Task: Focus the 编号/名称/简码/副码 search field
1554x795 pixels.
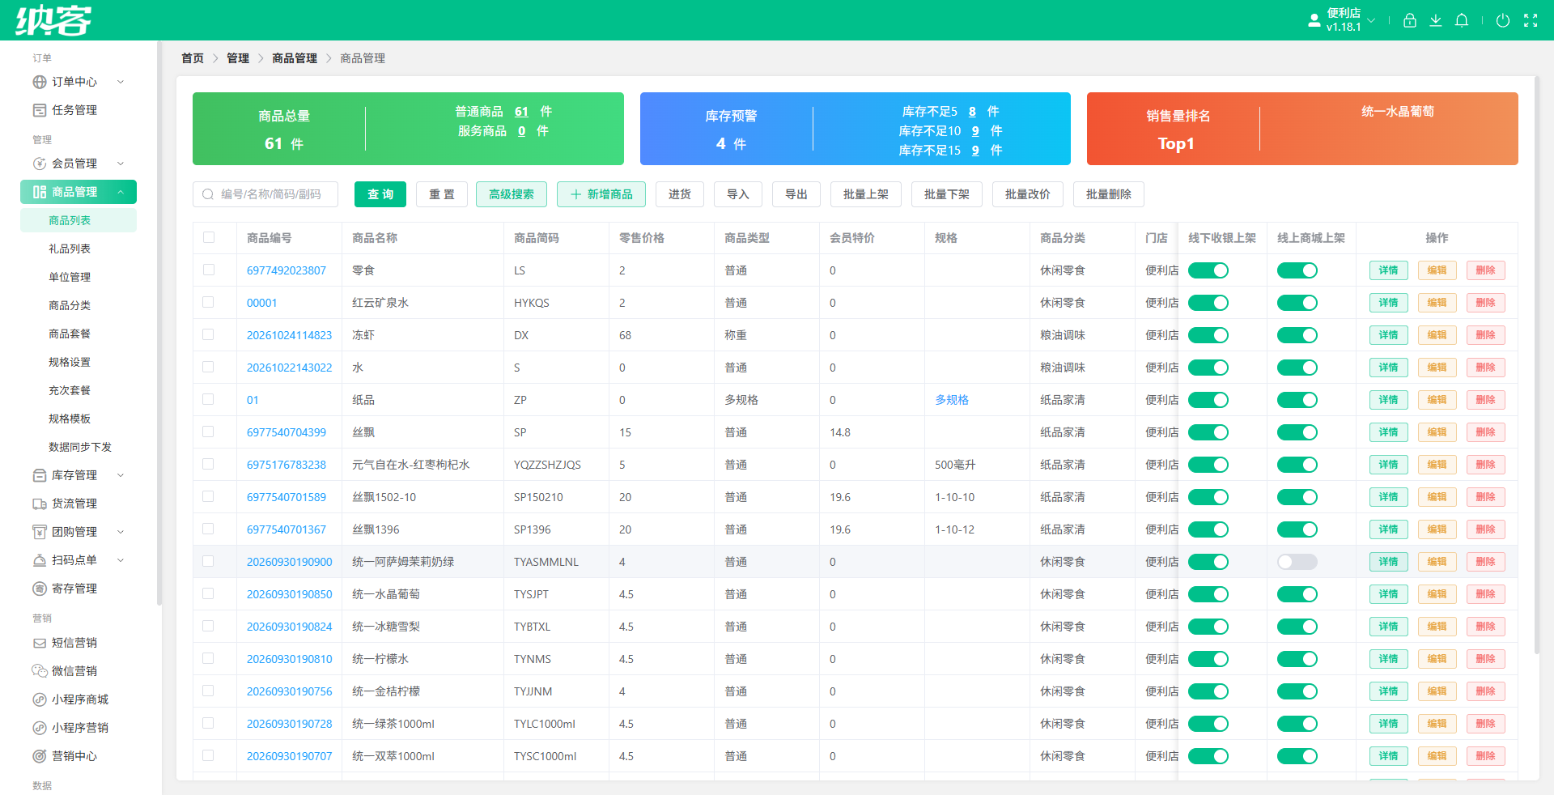Action: pyautogui.click(x=265, y=194)
